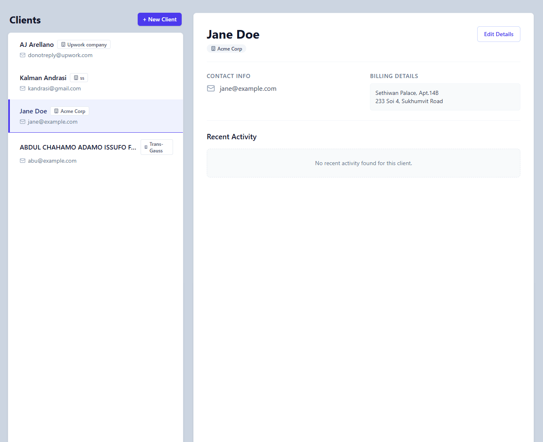The width and height of the screenshot is (543, 442).
Task: Click the Sethiwan Palace billing address box
Action: coord(445,97)
